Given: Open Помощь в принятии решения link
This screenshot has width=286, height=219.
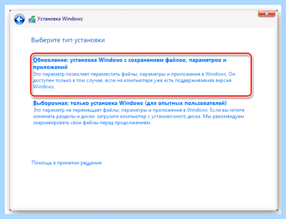Looking at the screenshot, I should pos(67,163).
